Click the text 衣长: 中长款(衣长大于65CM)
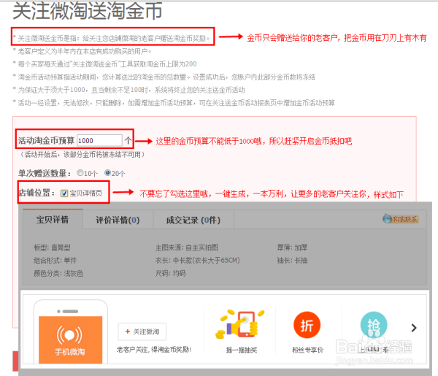This screenshot has height=376, width=438. tap(198, 261)
